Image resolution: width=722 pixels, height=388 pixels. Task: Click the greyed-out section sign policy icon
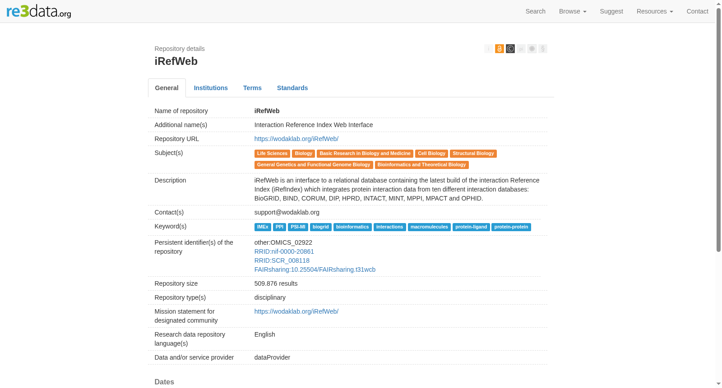[x=543, y=49]
